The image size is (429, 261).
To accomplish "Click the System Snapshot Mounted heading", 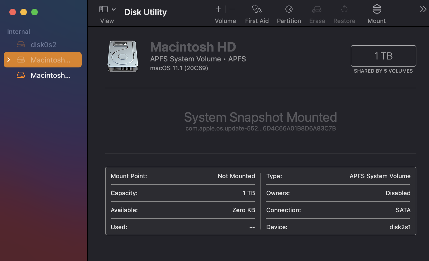I will (x=261, y=117).
